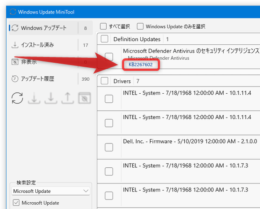Check the Microsoft Defender Antivirus update checkbox
The width and height of the screenshot is (260, 209).
109,57
